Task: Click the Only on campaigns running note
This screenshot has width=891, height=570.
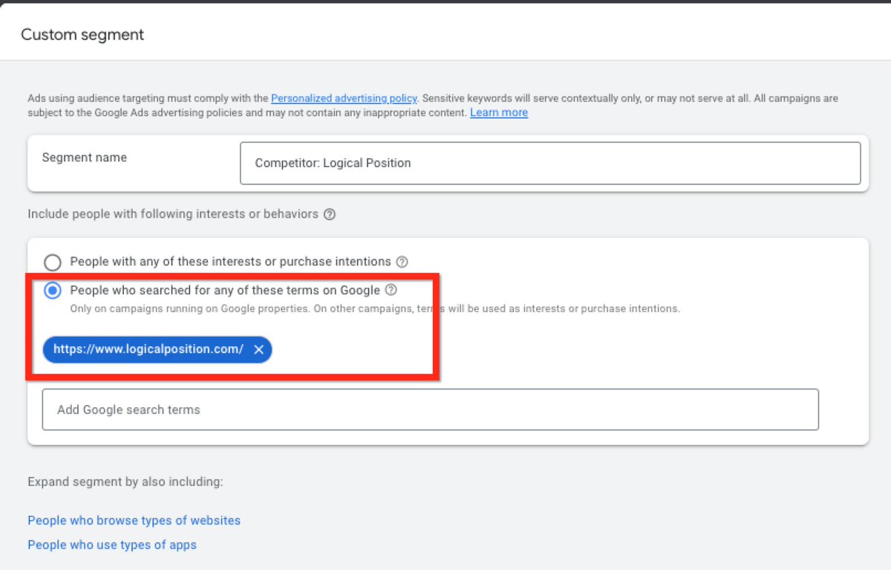Action: pos(375,308)
